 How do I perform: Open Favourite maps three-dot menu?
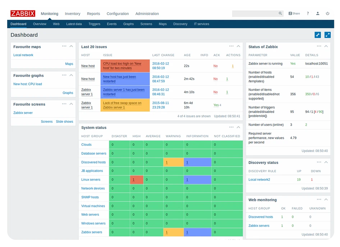click(x=64, y=46)
